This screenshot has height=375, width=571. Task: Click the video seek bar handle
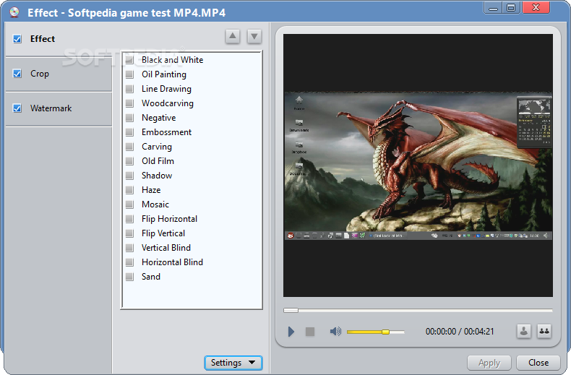click(291, 310)
